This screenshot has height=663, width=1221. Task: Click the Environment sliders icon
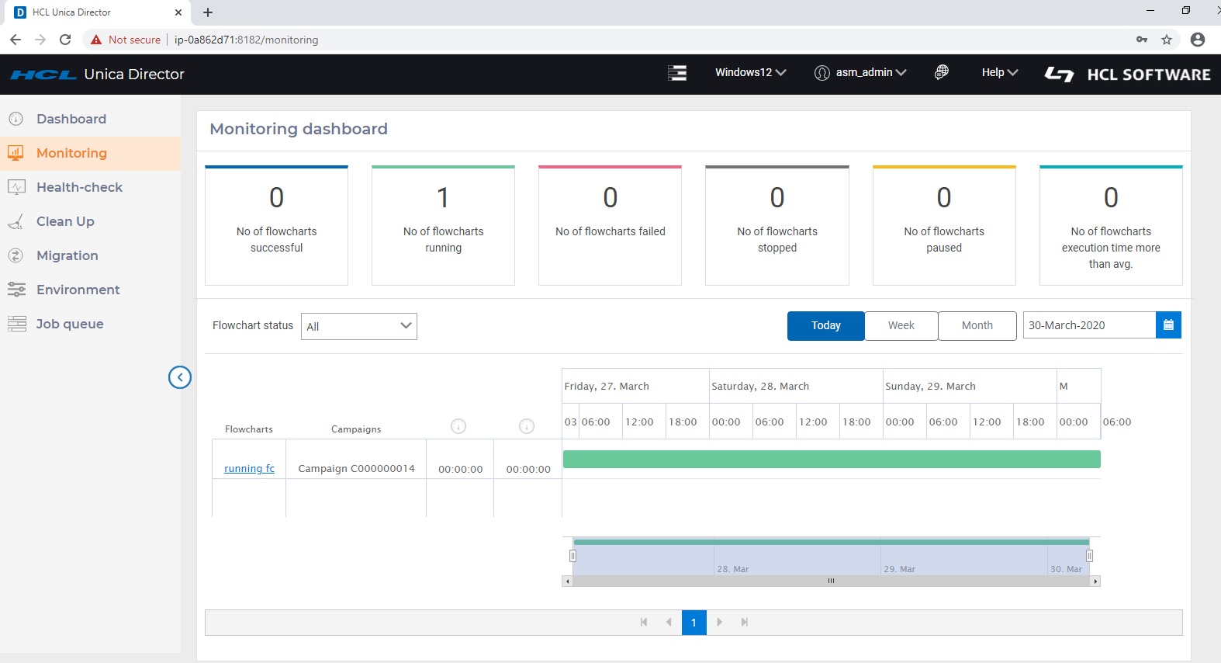(16, 290)
